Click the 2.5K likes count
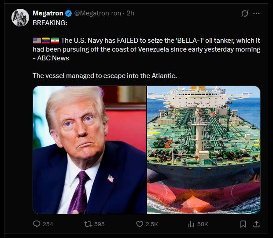Image resolution: width=273 pixels, height=238 pixels. coord(152,224)
